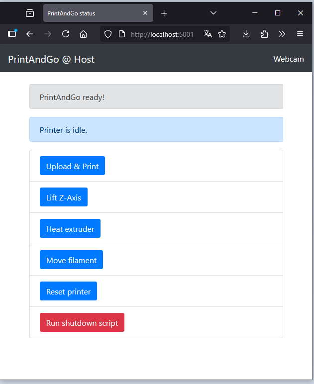The width and height of the screenshot is (314, 384).
Task: Go back one page
Action: tap(30, 34)
